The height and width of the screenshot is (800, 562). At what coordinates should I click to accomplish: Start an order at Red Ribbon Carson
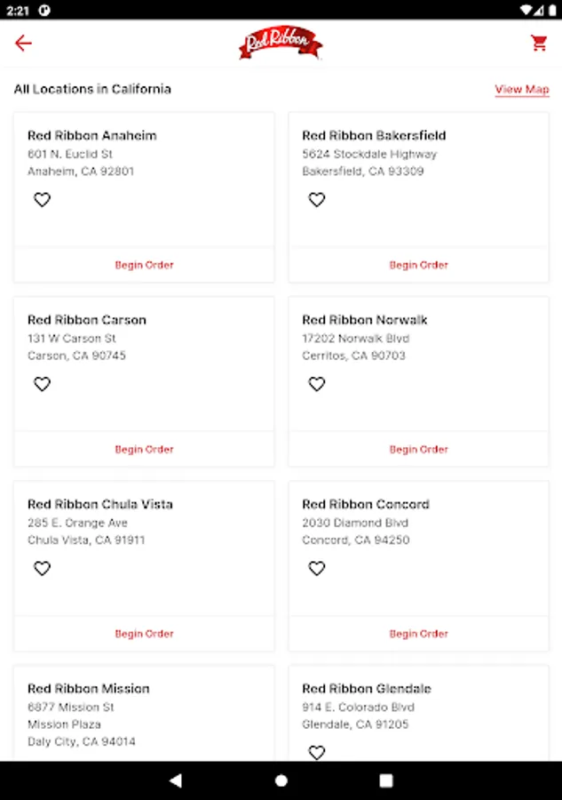[144, 449]
